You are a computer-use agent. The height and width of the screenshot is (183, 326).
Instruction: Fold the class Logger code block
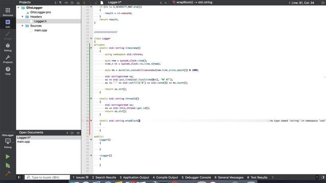pos(91,39)
